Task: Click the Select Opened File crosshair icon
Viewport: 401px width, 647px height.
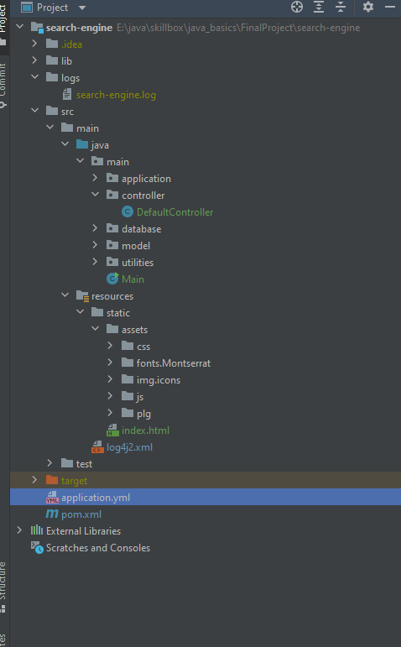Action: [x=297, y=7]
